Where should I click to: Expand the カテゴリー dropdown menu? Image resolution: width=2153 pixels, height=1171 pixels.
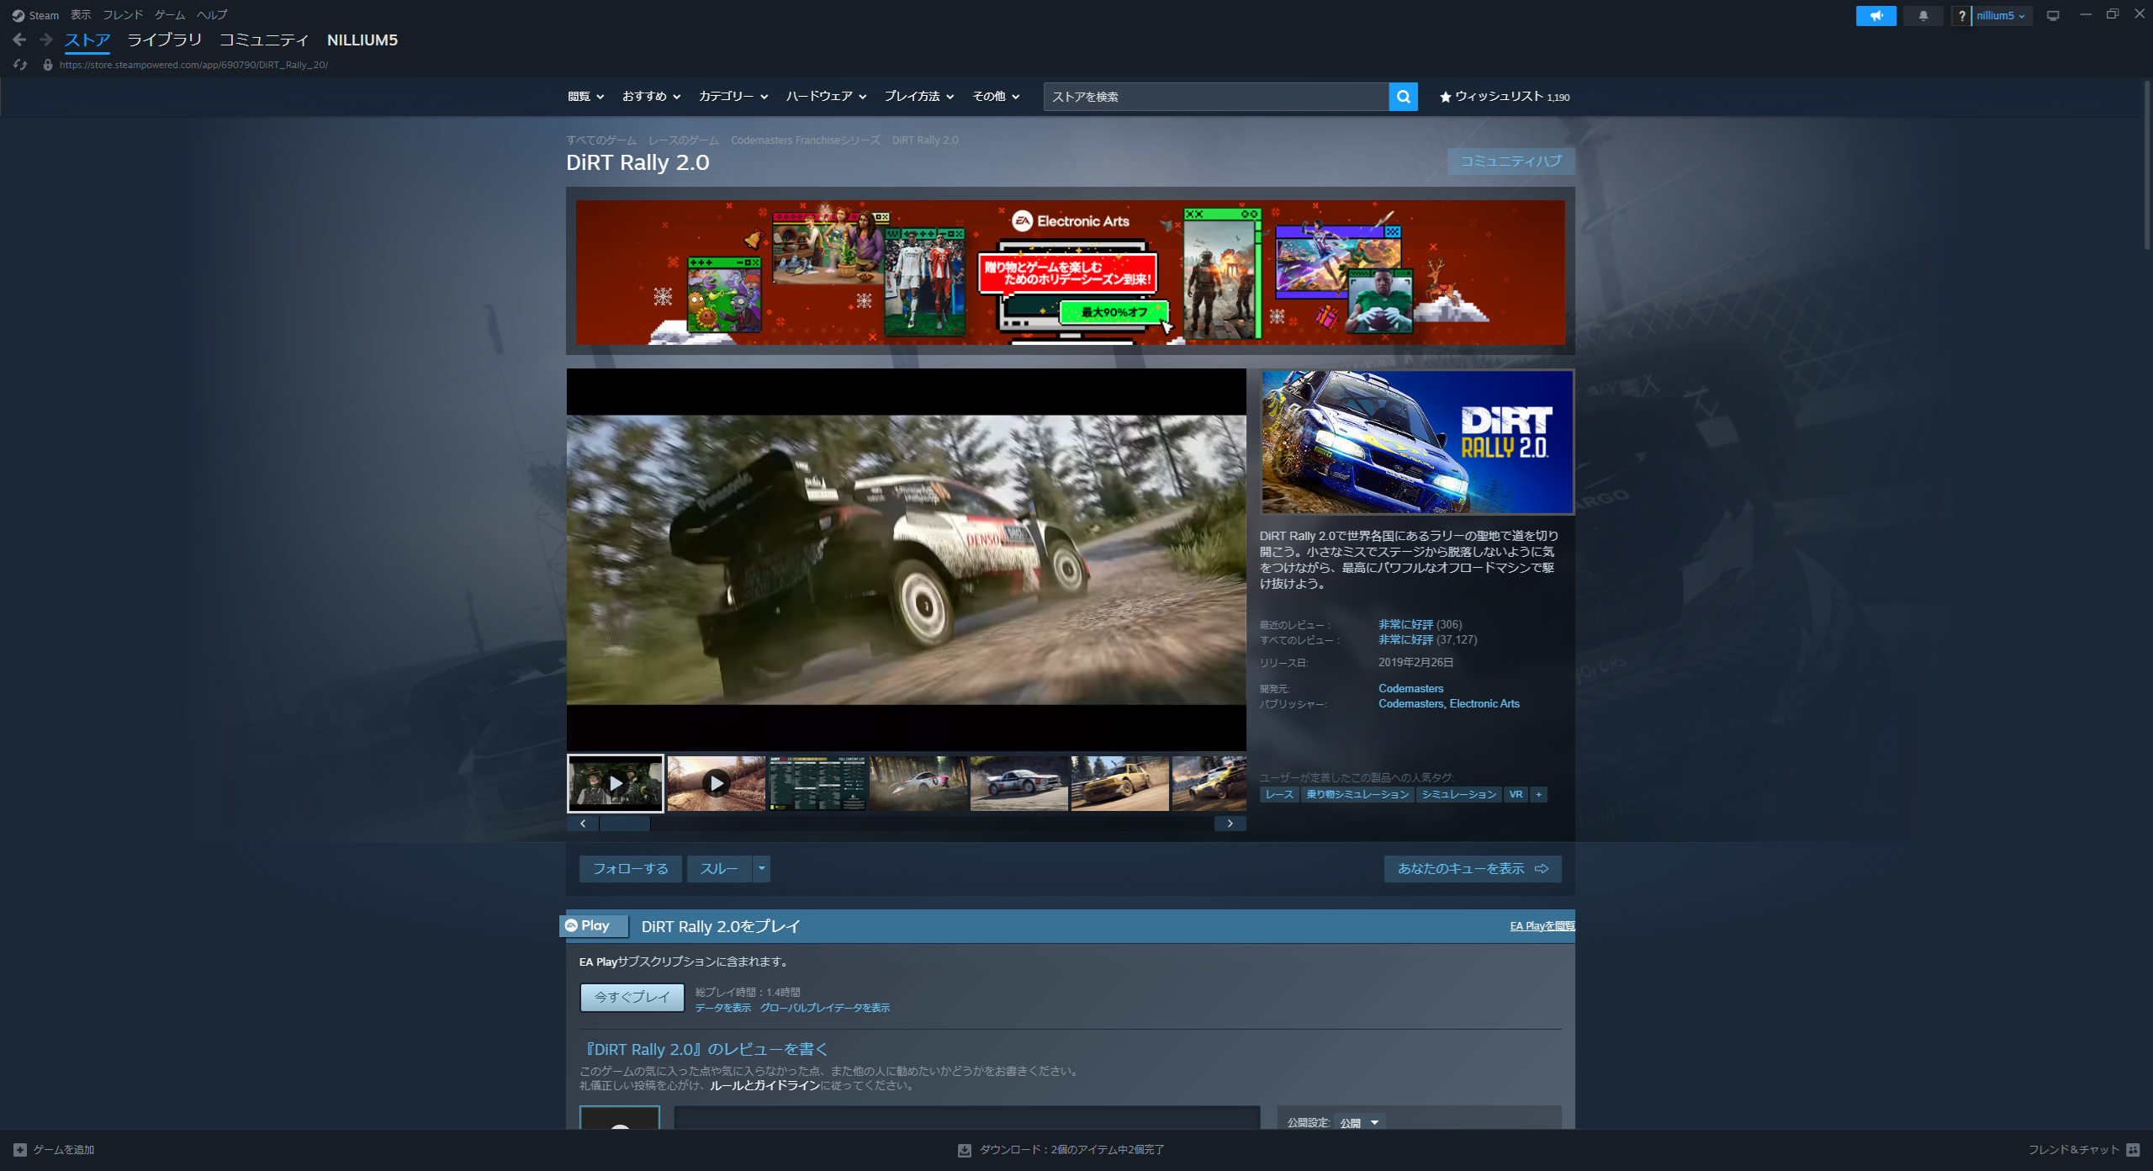tap(733, 97)
